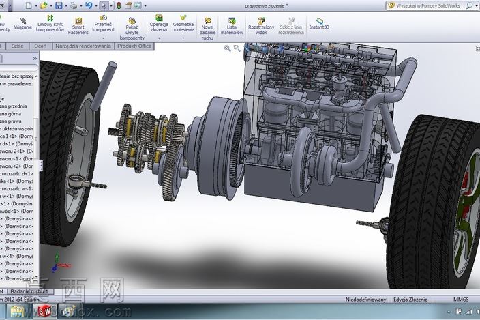Viewport: 480px width, 320px height.
Task: Expand the SolidWorks menu flyout arrow
Action: (x=10, y=5)
